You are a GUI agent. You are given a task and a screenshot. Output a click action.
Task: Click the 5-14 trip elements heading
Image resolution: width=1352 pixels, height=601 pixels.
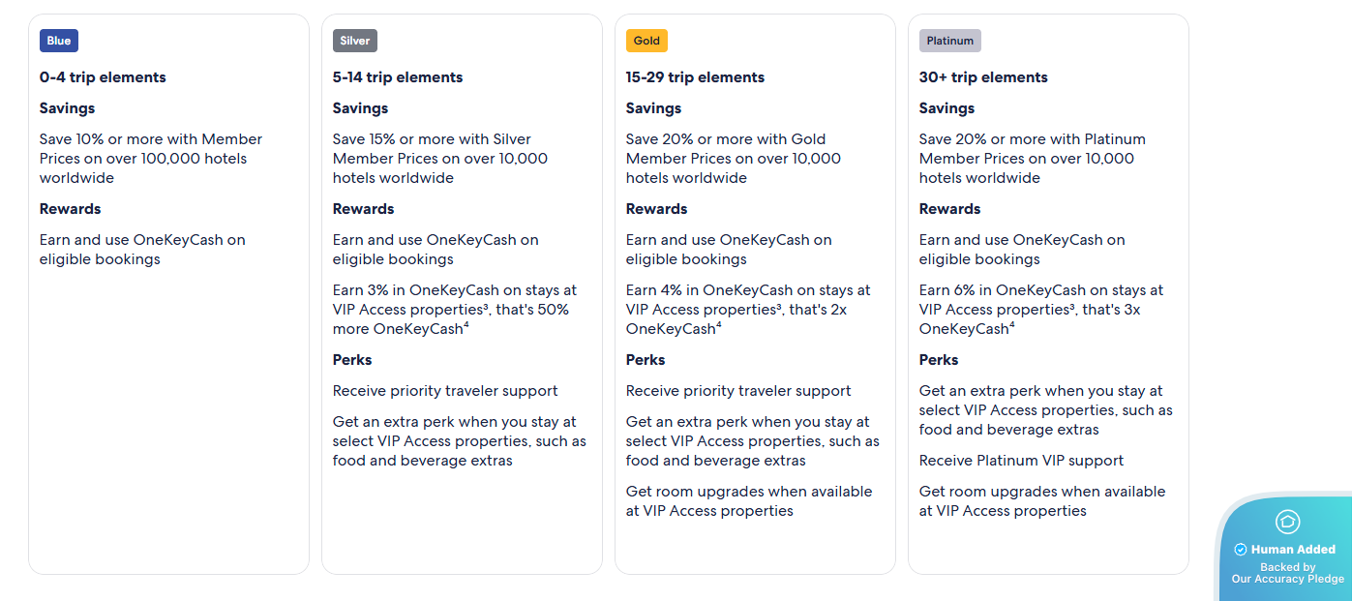tap(398, 77)
